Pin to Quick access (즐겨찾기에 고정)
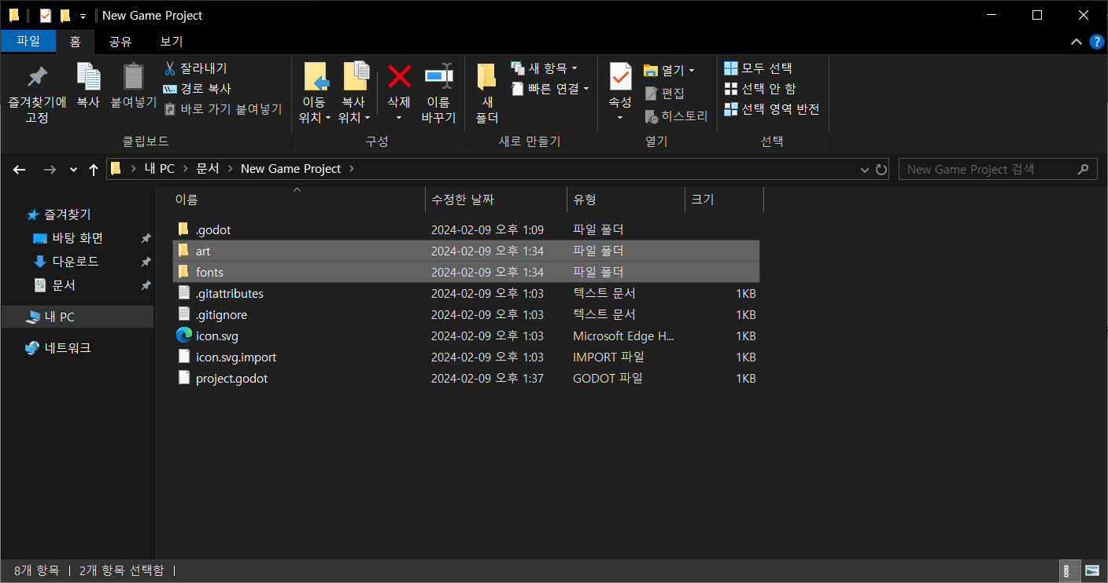This screenshot has height=583, width=1108. [x=37, y=94]
